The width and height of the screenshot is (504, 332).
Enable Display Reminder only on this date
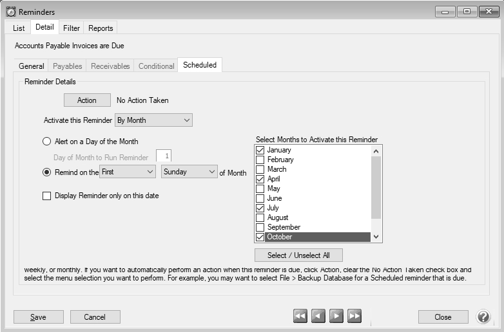tap(46, 196)
